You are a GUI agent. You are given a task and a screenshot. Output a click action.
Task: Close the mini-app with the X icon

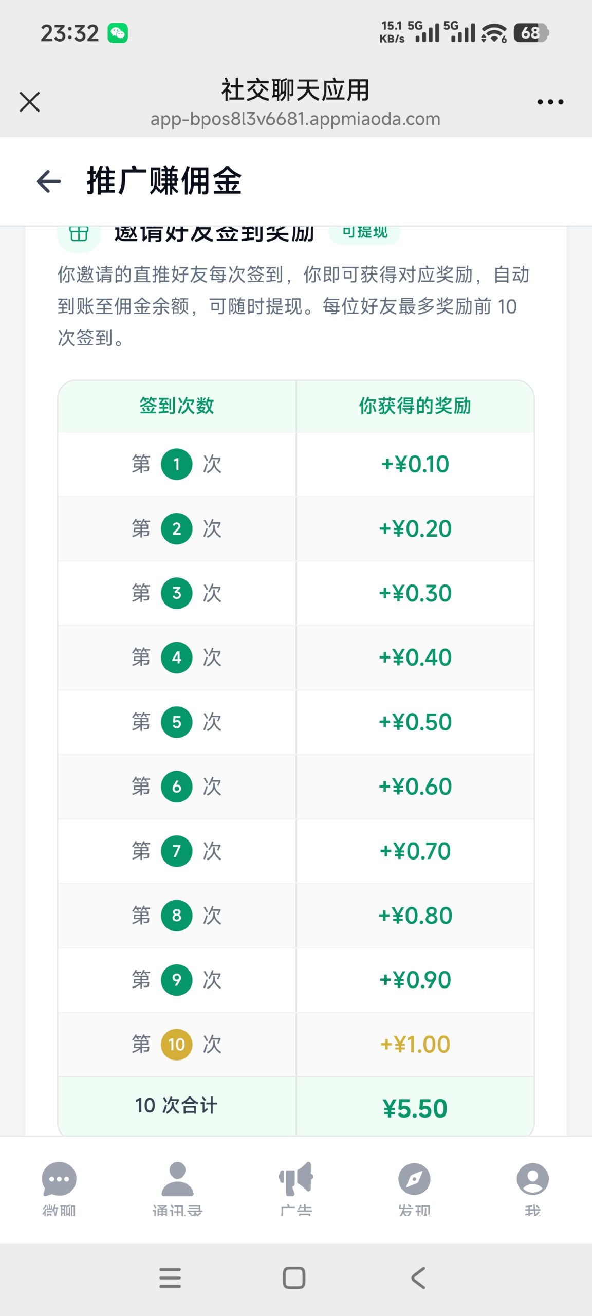pos(30,102)
